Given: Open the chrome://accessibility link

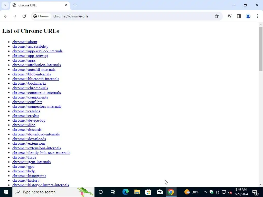Looking at the screenshot, I should pos(30,46).
